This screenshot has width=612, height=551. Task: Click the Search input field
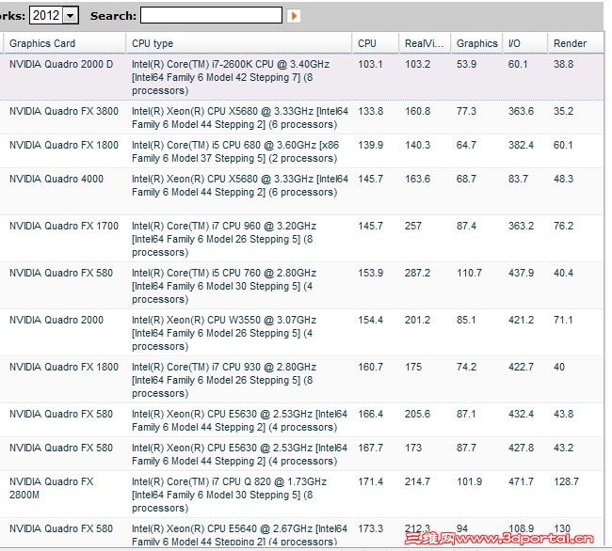[x=211, y=16]
